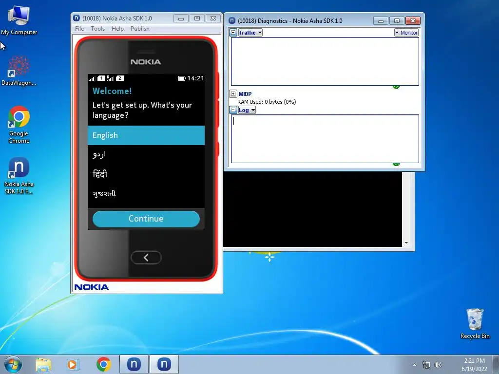The height and width of the screenshot is (374, 499).
Task: Select the Hindi language option
Action: point(146,174)
